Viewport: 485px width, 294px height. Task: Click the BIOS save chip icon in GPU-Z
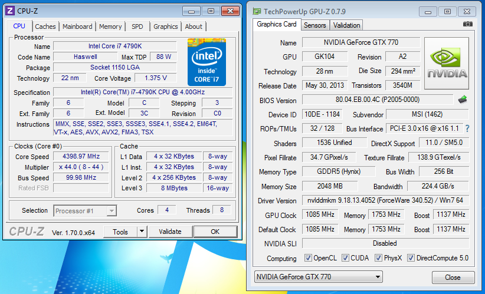pos(463,100)
